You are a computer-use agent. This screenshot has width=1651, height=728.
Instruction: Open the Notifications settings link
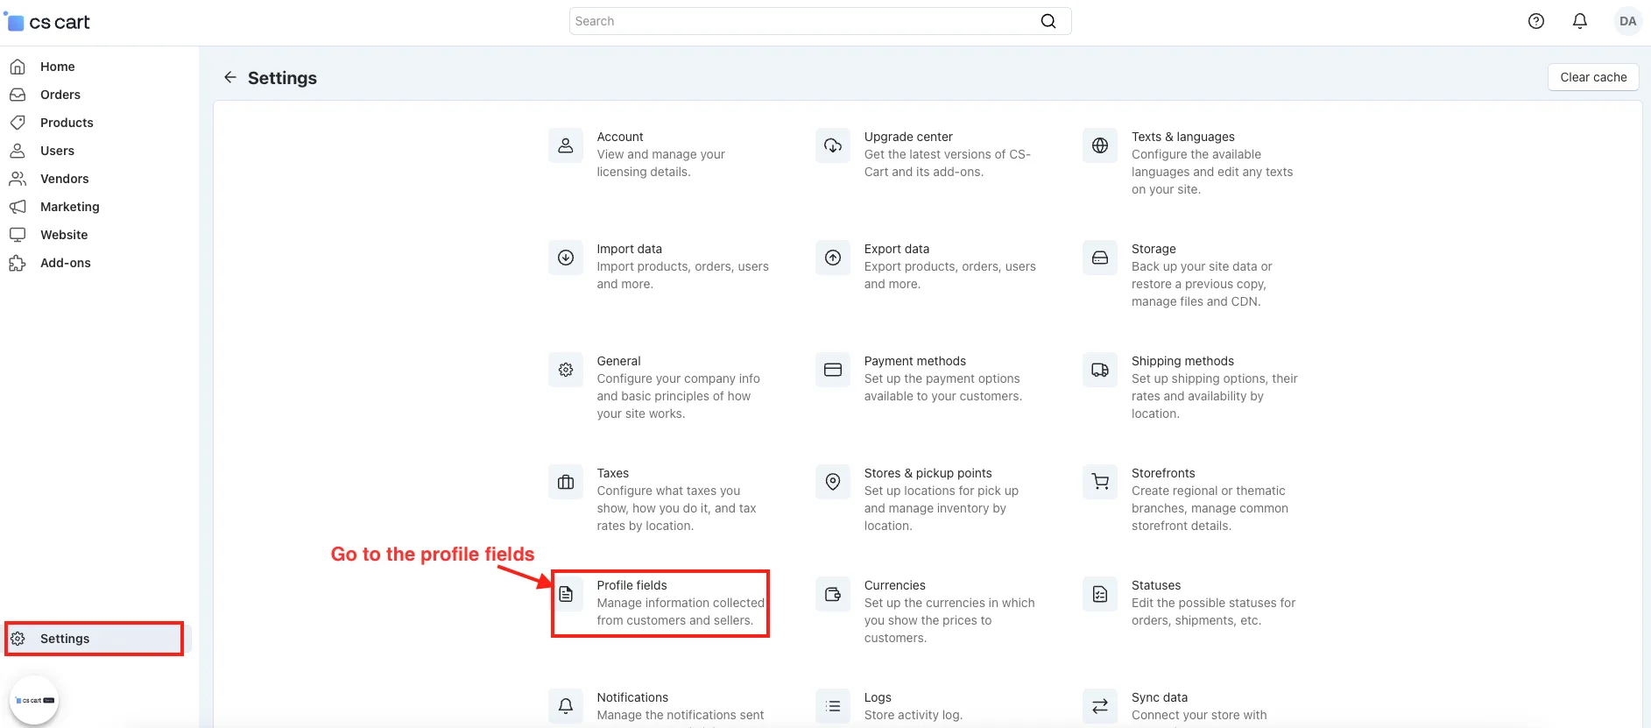click(632, 697)
